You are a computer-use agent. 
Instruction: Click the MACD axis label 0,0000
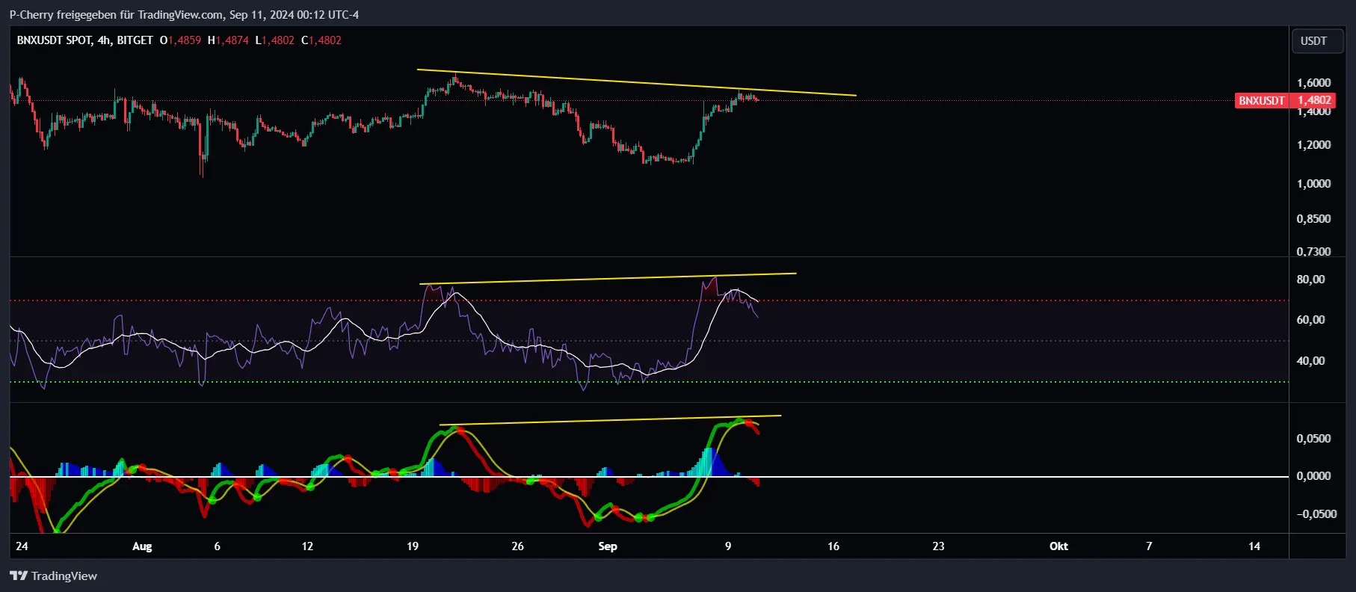click(1313, 476)
